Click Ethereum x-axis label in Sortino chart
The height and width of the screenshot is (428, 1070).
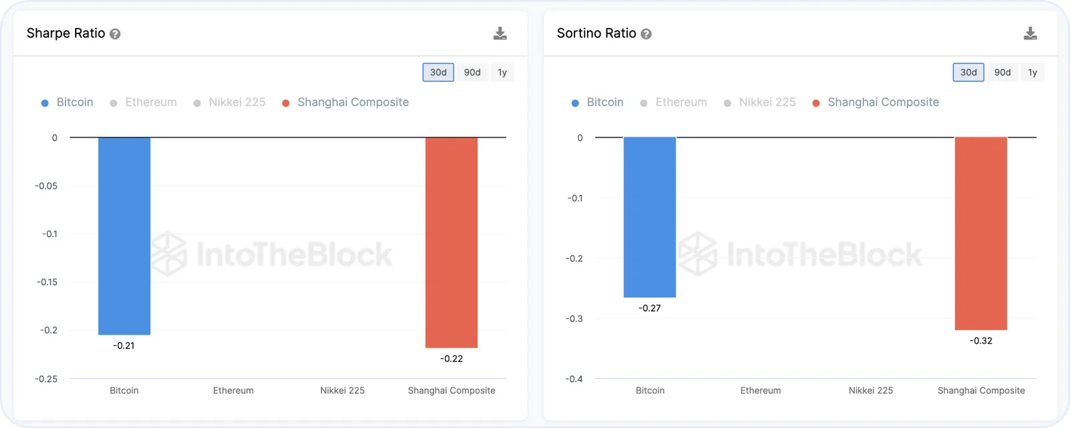[760, 391]
